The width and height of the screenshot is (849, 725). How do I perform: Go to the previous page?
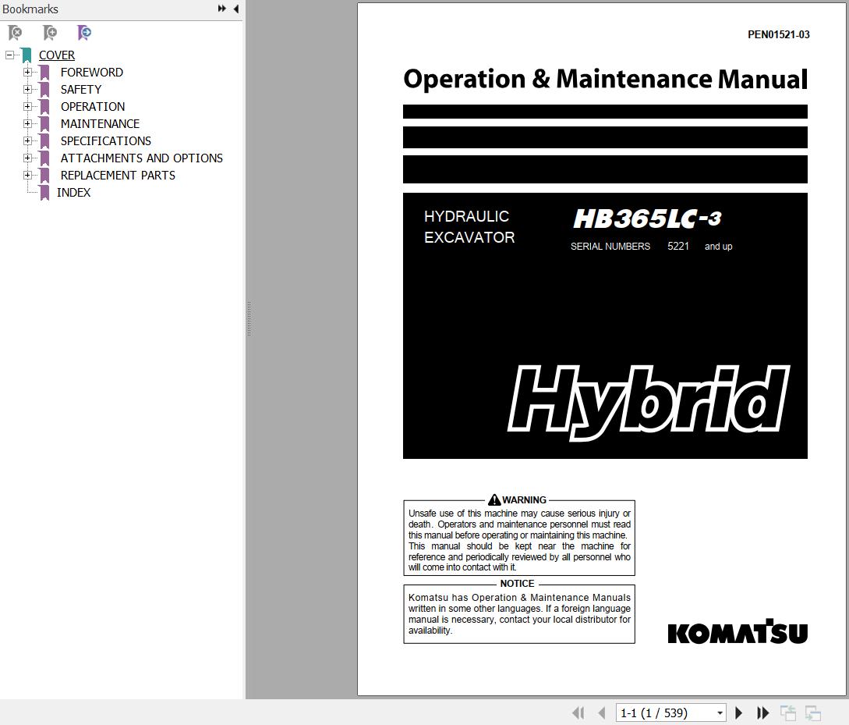602,713
